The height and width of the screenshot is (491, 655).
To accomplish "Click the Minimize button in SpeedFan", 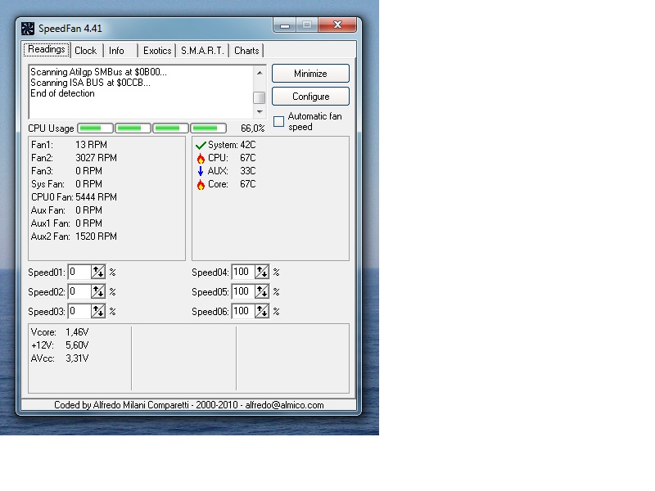I will point(310,74).
